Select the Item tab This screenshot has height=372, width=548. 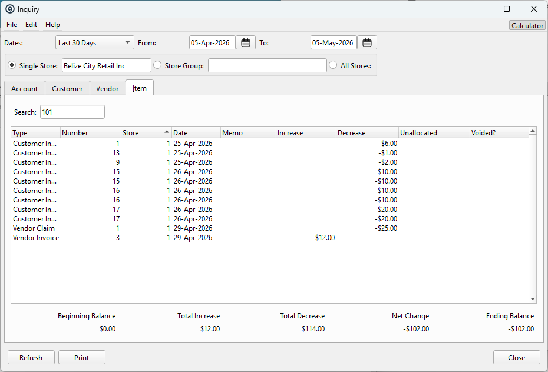coord(140,88)
